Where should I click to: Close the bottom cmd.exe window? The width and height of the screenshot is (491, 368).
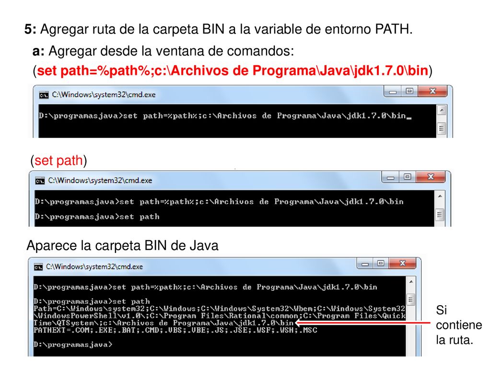point(403,264)
